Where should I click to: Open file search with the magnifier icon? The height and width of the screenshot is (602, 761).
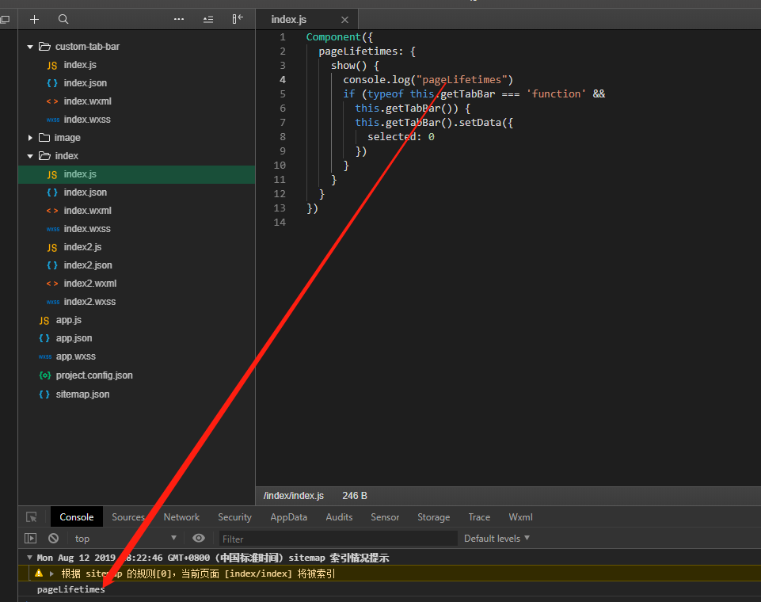(63, 20)
